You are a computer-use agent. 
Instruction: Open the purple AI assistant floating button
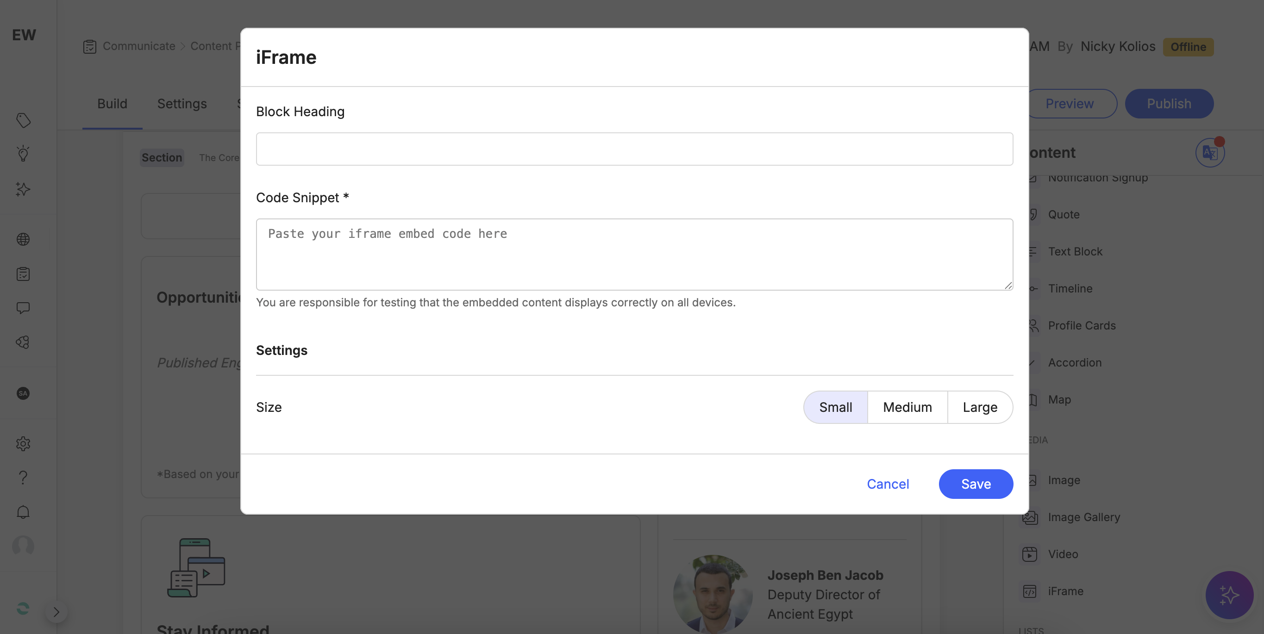(x=1229, y=595)
